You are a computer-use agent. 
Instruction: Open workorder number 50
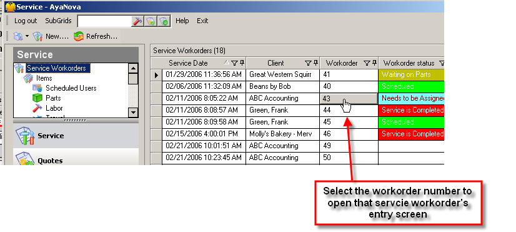[349, 158]
